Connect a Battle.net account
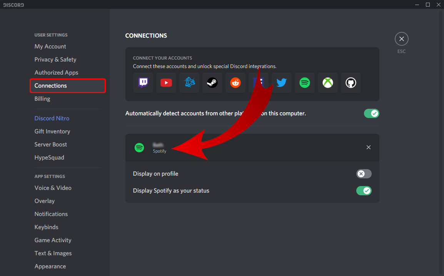444x276 pixels. click(x=189, y=83)
